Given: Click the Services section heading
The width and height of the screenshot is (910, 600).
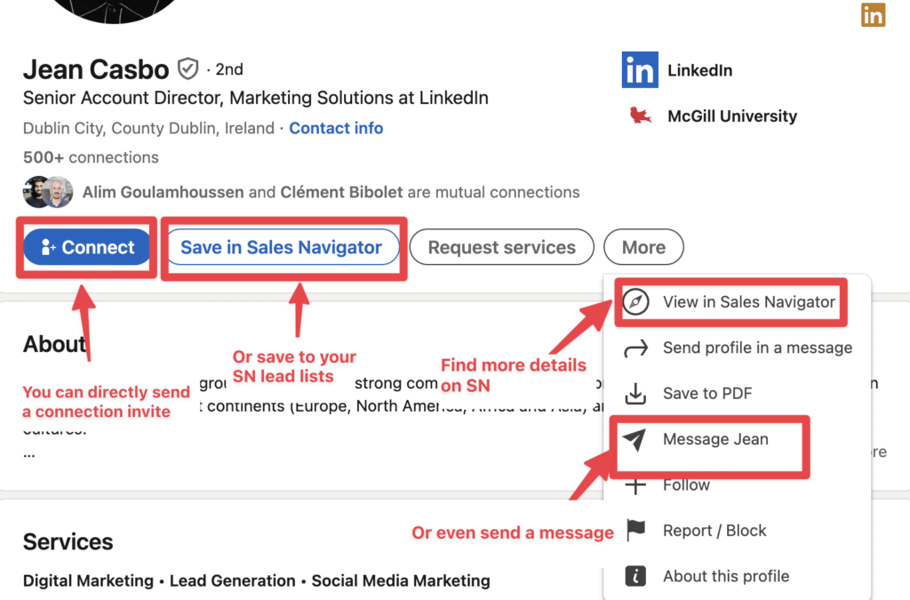Looking at the screenshot, I should pyautogui.click(x=68, y=542).
